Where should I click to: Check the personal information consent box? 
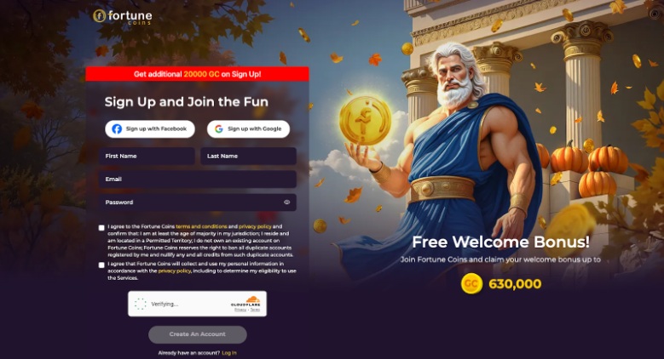coord(101,265)
